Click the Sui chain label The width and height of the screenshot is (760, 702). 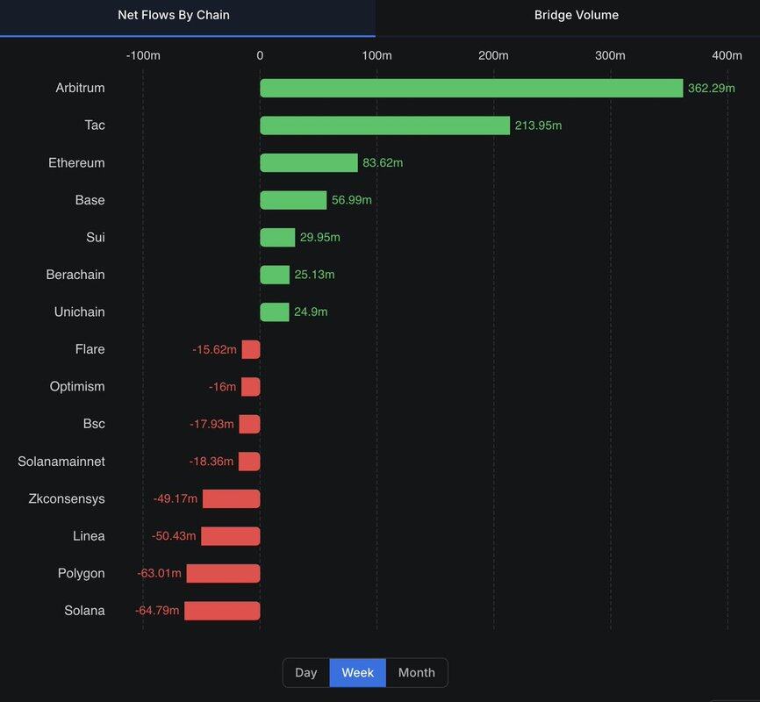(96, 237)
